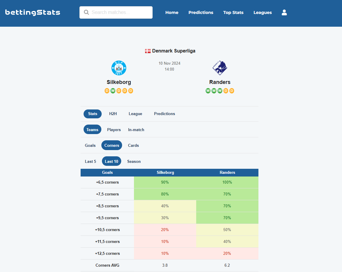Click Silkeborg's first form badge (D)

[x=107, y=91]
